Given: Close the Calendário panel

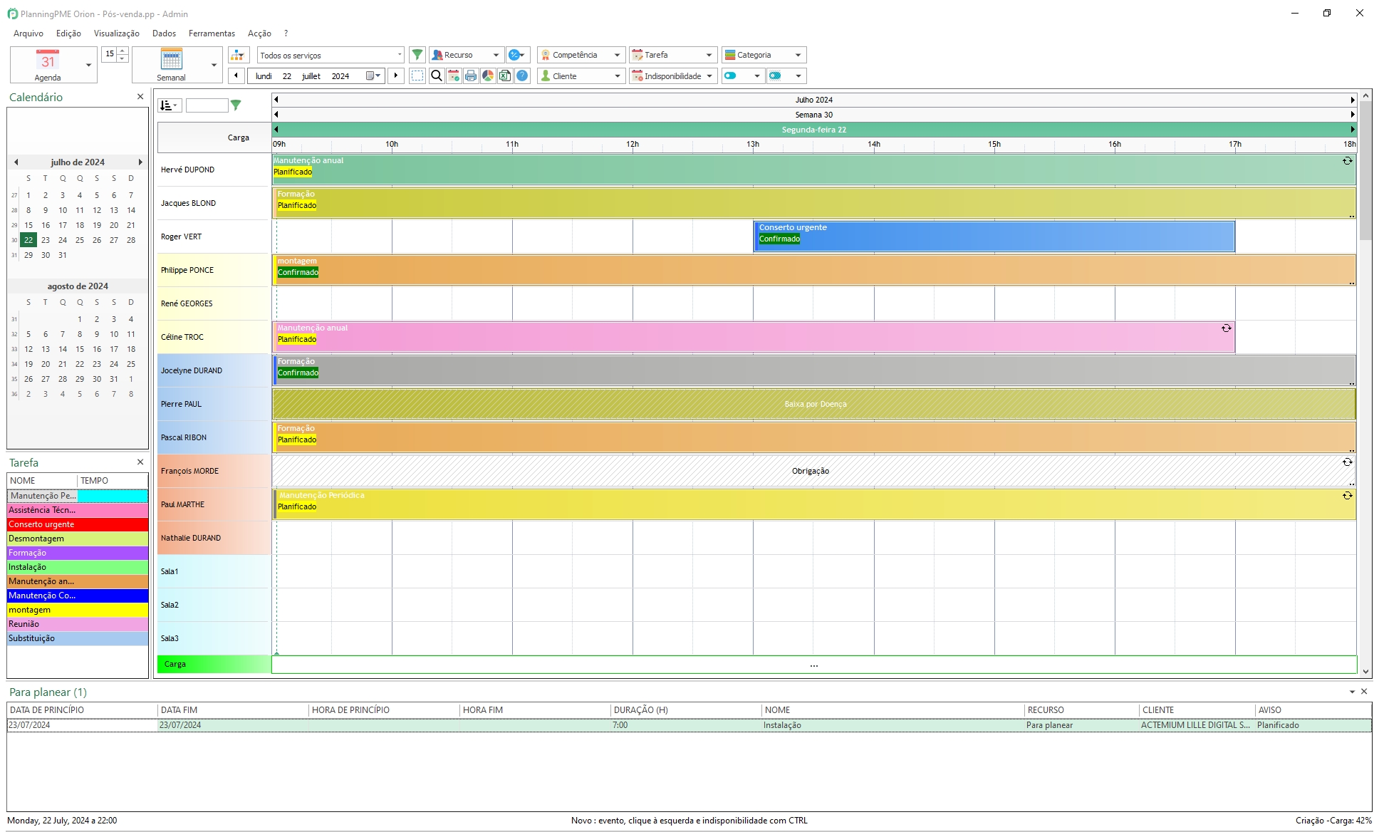Looking at the screenshot, I should click(x=140, y=96).
